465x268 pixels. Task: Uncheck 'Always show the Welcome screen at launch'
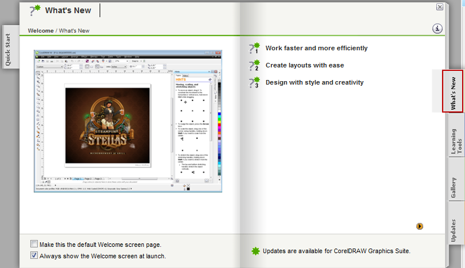point(34,255)
